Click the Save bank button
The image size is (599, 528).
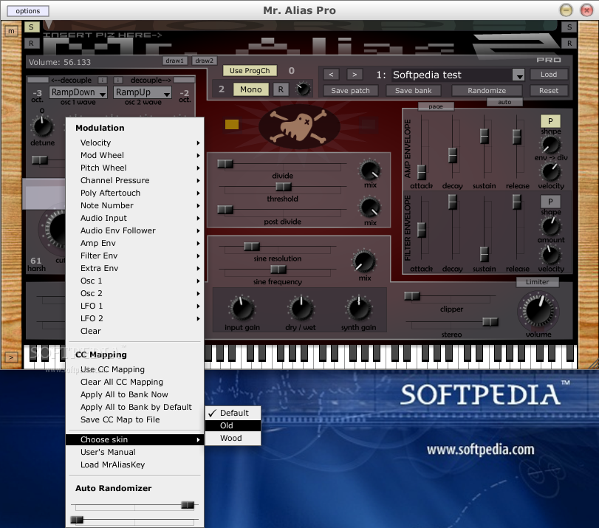pos(413,91)
